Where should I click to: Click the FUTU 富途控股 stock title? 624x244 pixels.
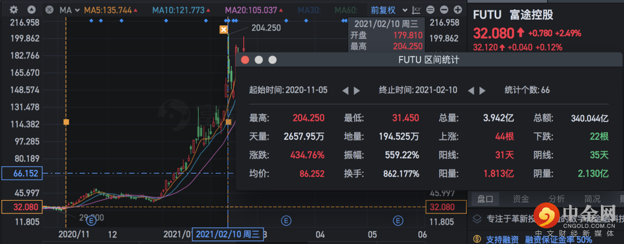point(513,14)
